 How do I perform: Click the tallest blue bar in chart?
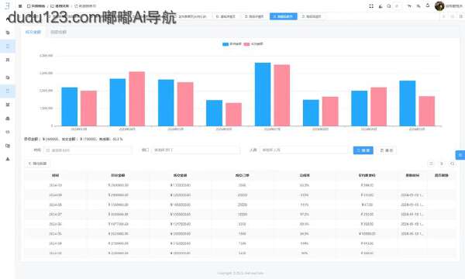click(263, 95)
